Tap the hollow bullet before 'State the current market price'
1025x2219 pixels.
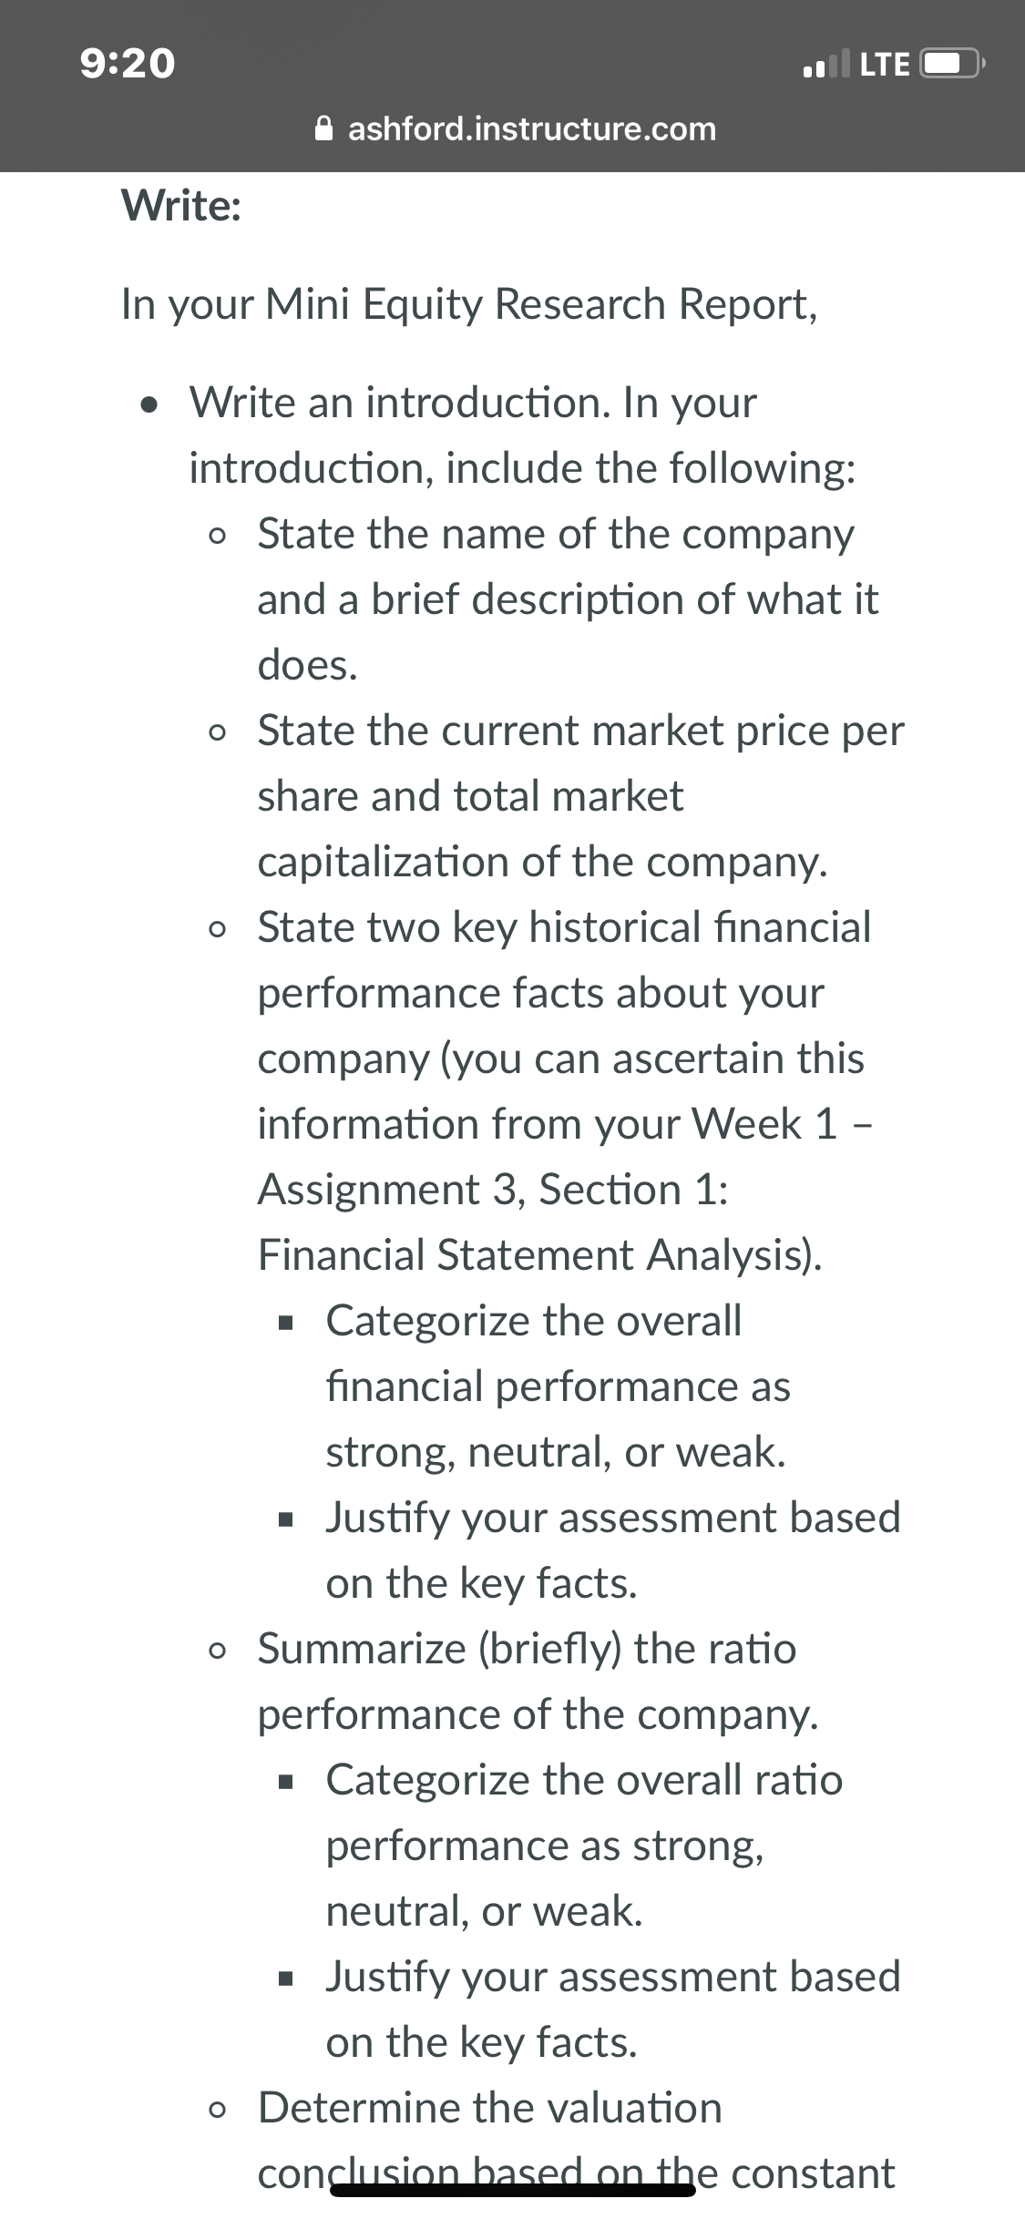point(217,732)
